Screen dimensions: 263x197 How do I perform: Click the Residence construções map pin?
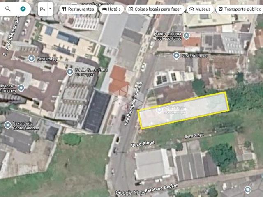pos(21,88)
